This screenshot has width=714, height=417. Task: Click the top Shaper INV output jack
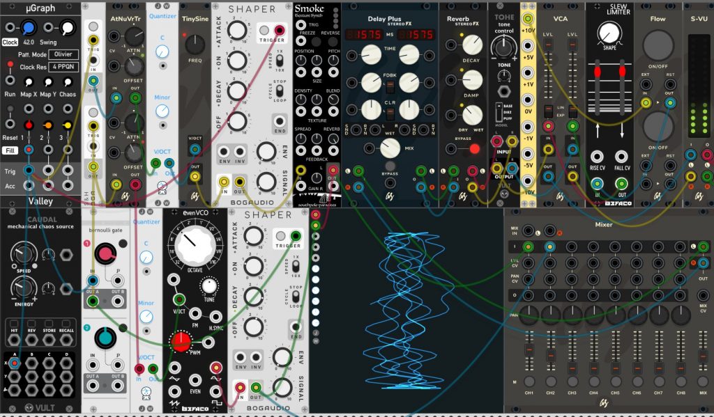click(x=240, y=152)
